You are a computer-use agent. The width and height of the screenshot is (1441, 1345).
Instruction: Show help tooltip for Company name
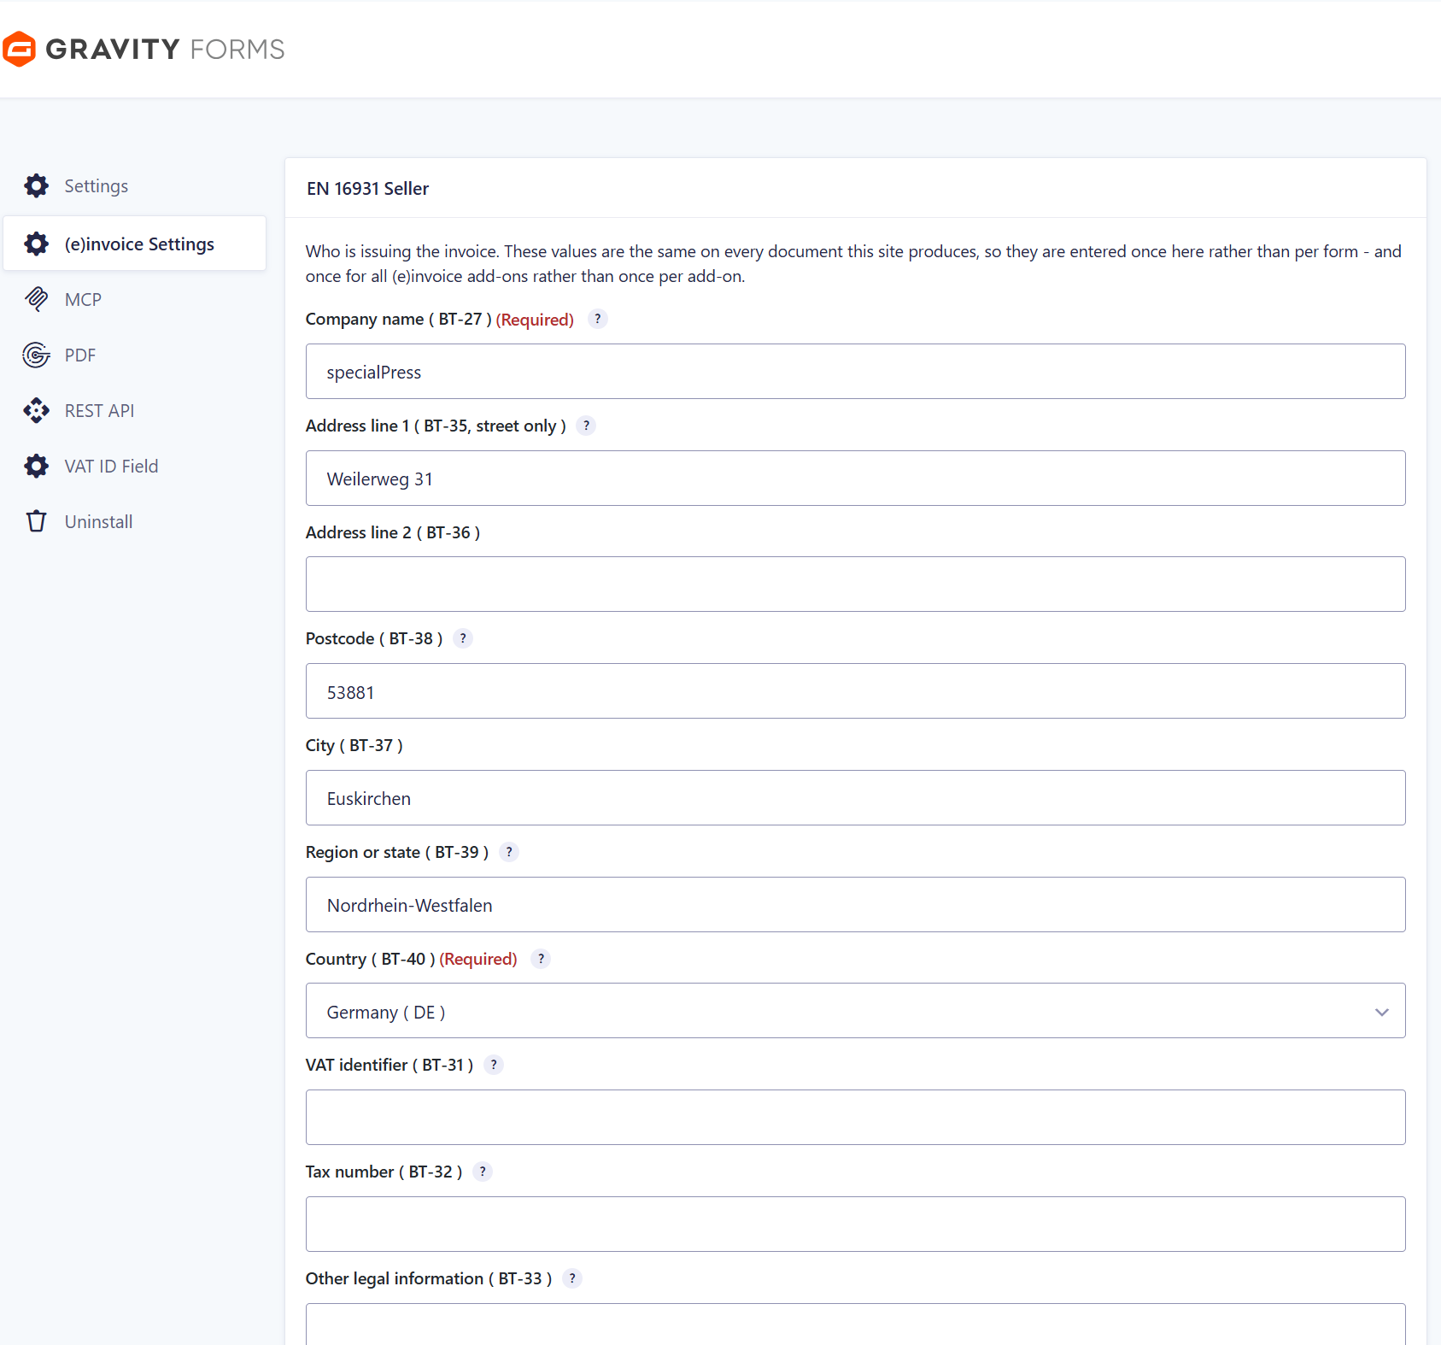598,319
